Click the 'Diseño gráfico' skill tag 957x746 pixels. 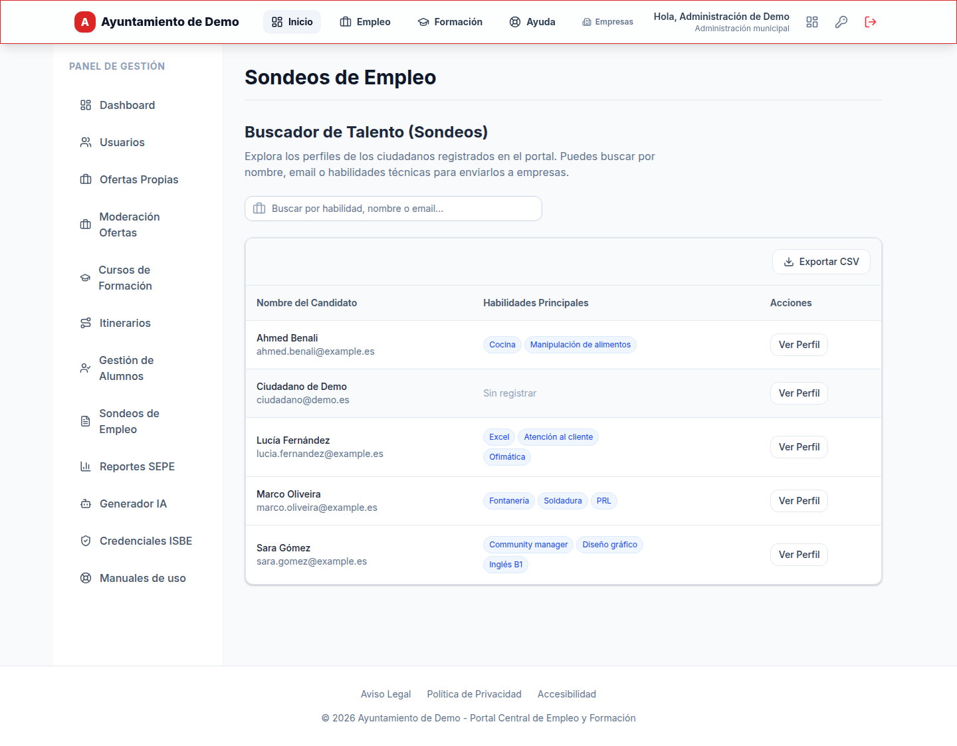point(609,545)
